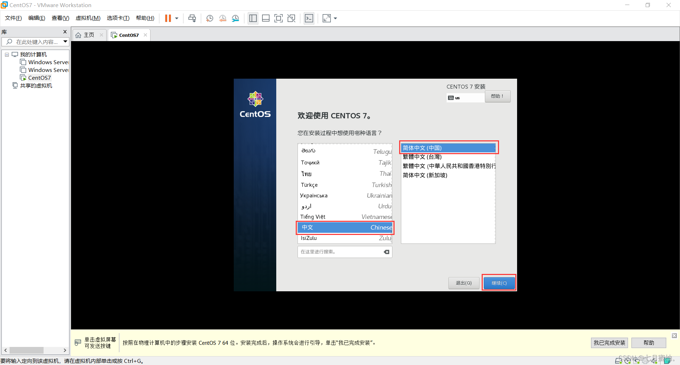Clear the language search box
Image resolution: width=680 pixels, height=365 pixels.
(386, 252)
